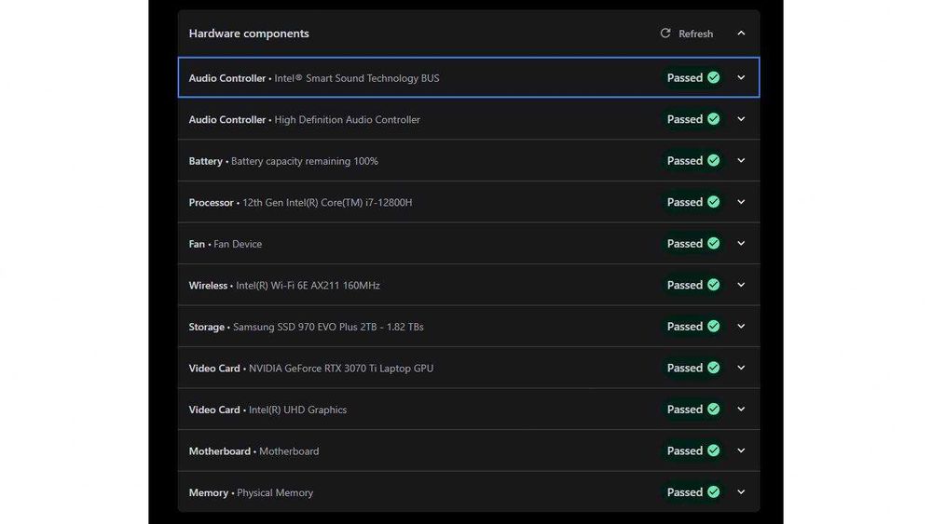Click the green check beside Fan Device
932x524 pixels.
tap(714, 244)
